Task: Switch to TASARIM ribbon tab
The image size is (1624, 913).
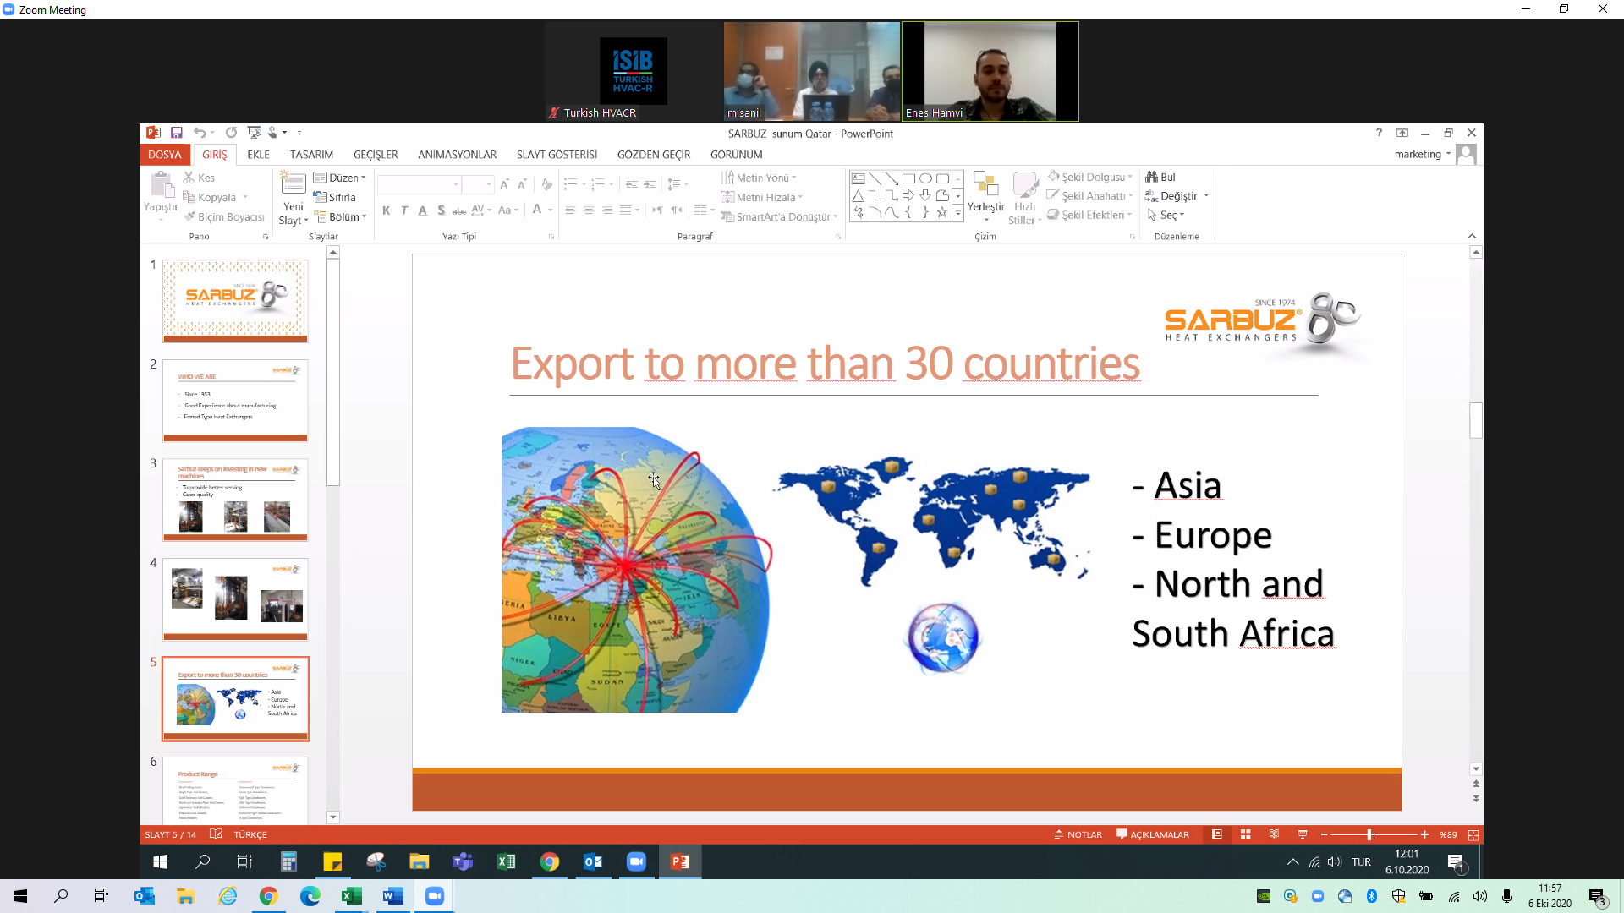Action: coord(311,154)
